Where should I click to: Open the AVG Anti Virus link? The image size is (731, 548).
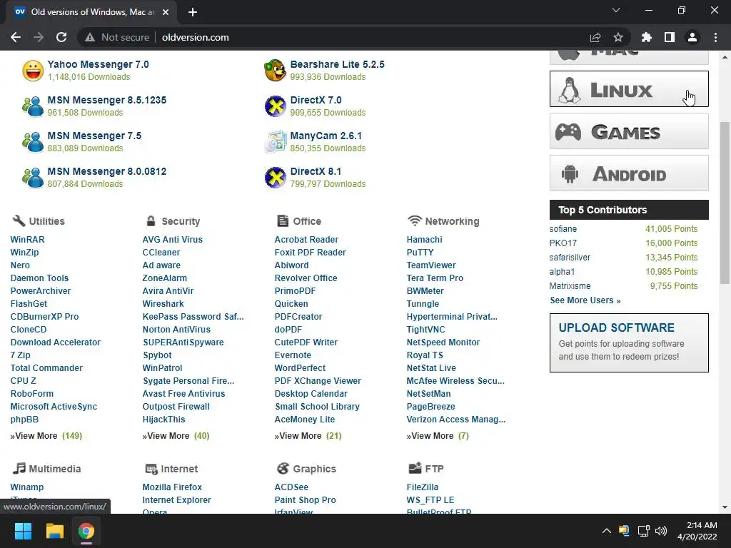point(173,240)
